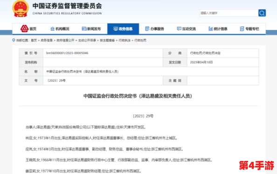The image size is (277, 174).
Task: Open the 专题专栏 navigation tab
Action: click(249, 29)
